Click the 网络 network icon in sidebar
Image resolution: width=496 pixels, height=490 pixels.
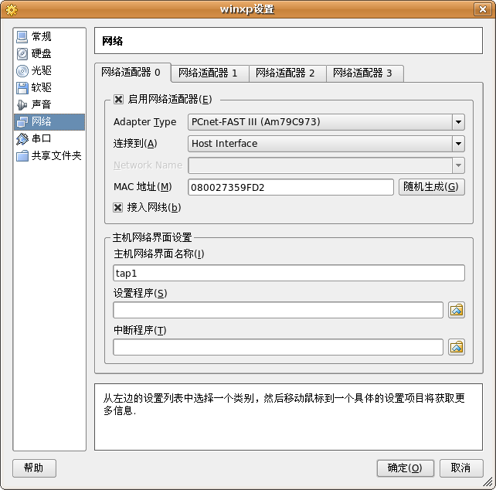click(x=22, y=122)
